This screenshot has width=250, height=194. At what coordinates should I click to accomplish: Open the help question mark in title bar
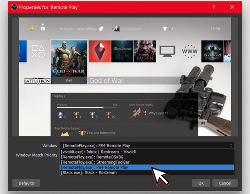[x=214, y=7]
